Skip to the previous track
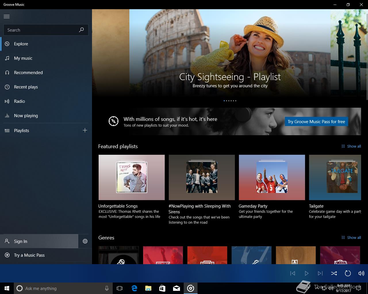Image resolution: width=368 pixels, height=294 pixels. point(293,273)
